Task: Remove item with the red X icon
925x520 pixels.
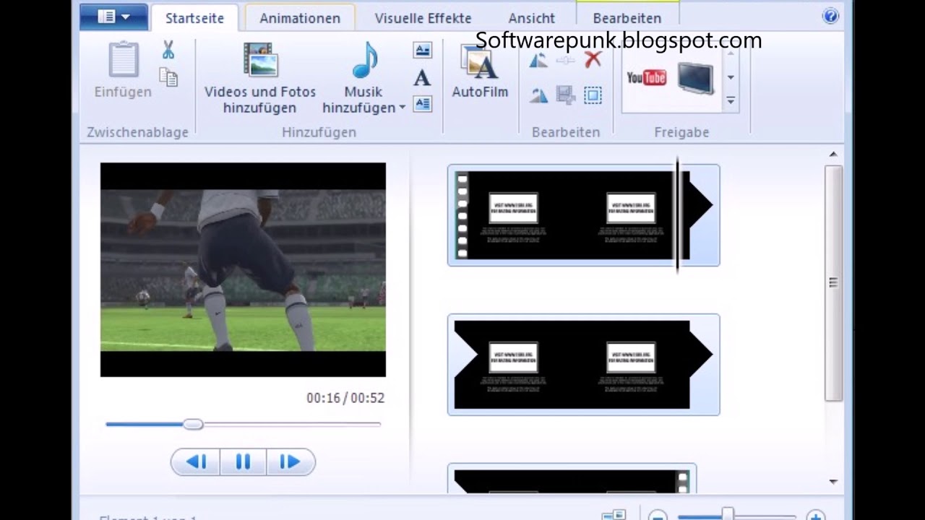Action: (x=593, y=60)
